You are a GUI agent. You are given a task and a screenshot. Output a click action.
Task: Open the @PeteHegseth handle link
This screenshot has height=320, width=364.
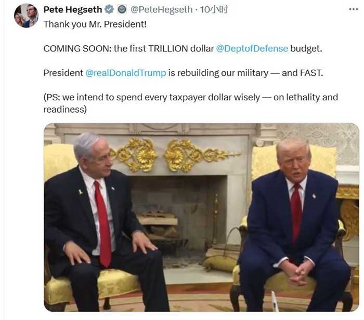[x=162, y=9]
